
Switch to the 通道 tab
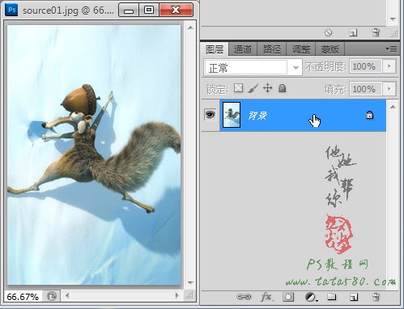click(243, 49)
